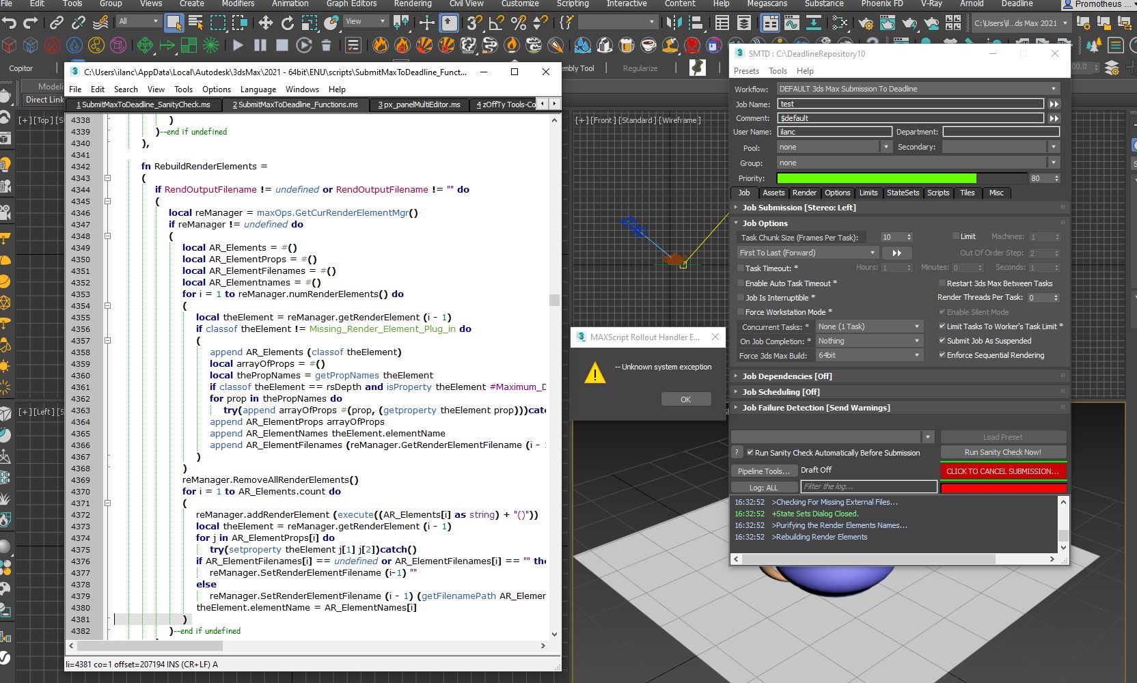Click the Mirror tool icon
This screenshot has height=683, width=1137.
point(674,23)
